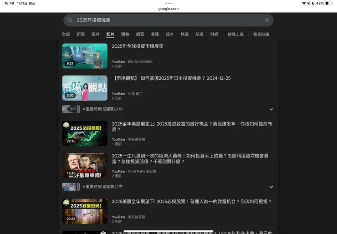Click ESUNCHANNEL channel name
Image resolution: width=337 pixels, height=234 pixels.
pyautogui.click(x=140, y=61)
